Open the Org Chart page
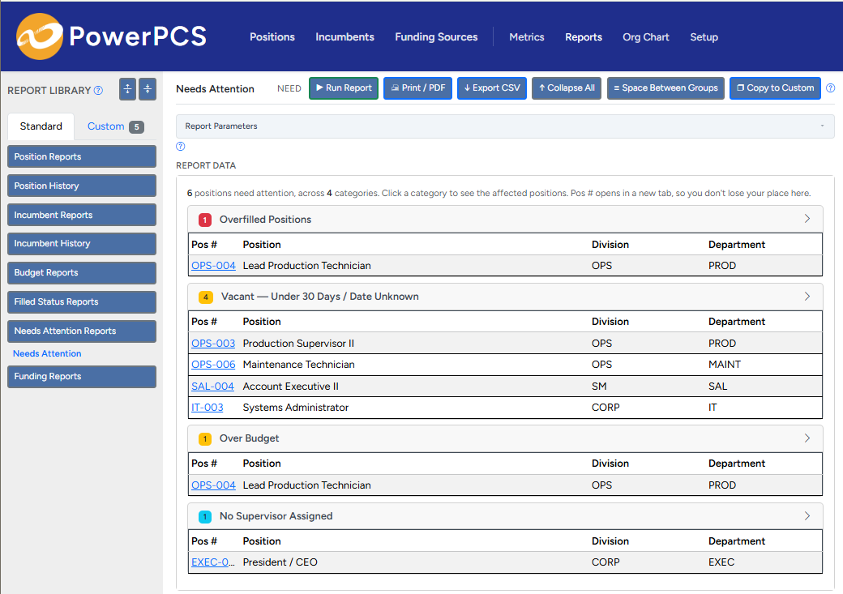This screenshot has width=843, height=594. (x=646, y=37)
